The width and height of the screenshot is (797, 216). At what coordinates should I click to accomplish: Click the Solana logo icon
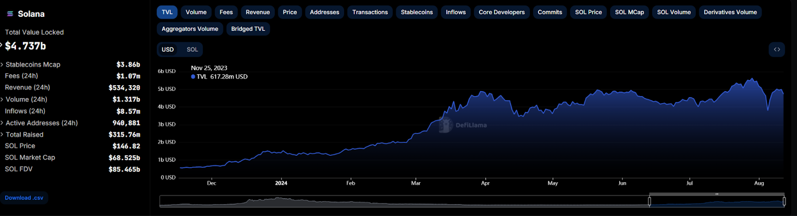pyautogui.click(x=10, y=14)
